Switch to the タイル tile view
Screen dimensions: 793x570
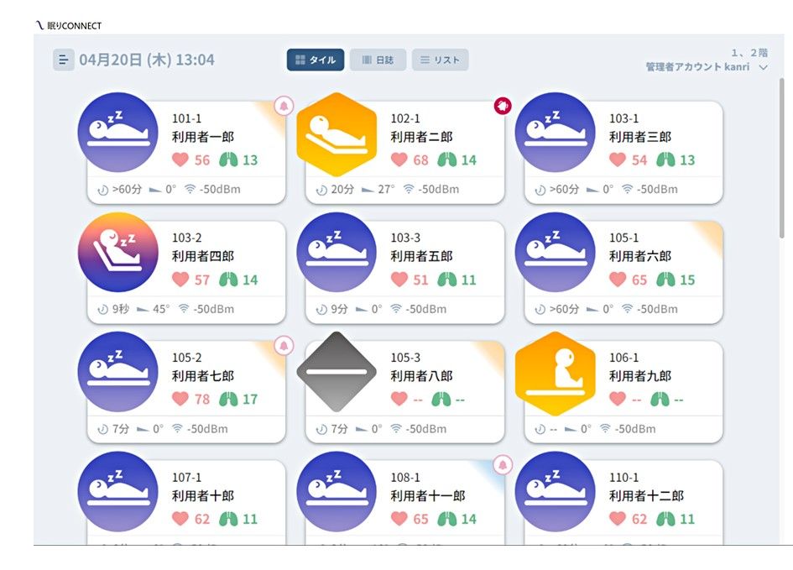click(x=316, y=60)
